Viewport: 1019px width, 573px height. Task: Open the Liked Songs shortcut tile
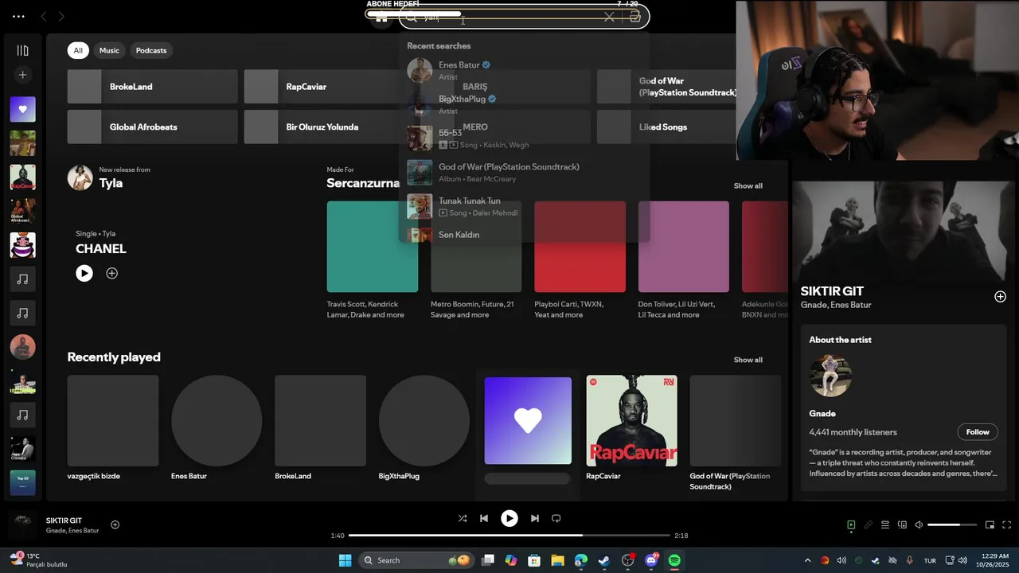pyautogui.click(x=667, y=127)
